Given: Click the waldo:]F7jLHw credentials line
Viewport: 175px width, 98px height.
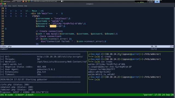Looking at the screenshot, I should click(107, 64).
